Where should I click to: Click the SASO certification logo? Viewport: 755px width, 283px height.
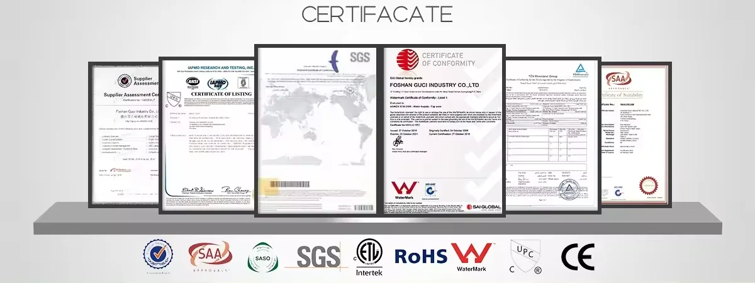(263, 257)
